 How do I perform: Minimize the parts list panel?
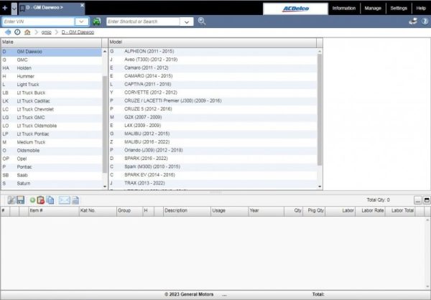[417, 200]
